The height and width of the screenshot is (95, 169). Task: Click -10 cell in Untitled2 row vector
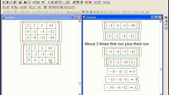pyautogui.click(x=125, y=62)
